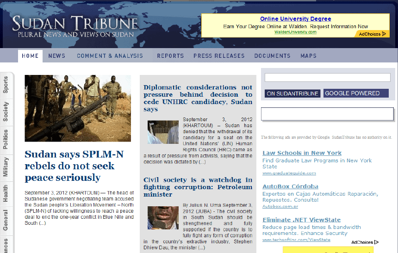
Task: Open Press Releases section
Action: tap(219, 56)
